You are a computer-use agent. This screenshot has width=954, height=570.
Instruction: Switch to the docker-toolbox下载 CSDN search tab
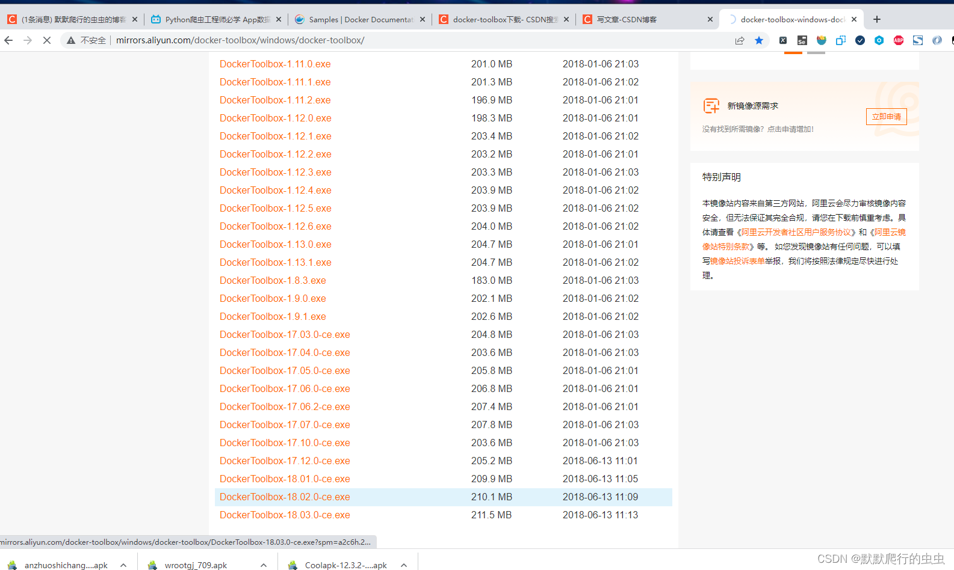[x=503, y=19]
